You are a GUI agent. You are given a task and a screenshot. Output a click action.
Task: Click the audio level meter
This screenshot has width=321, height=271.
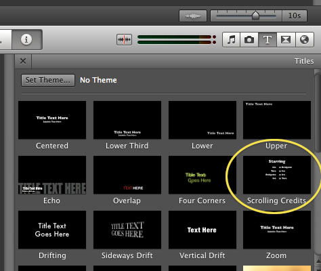click(177, 40)
